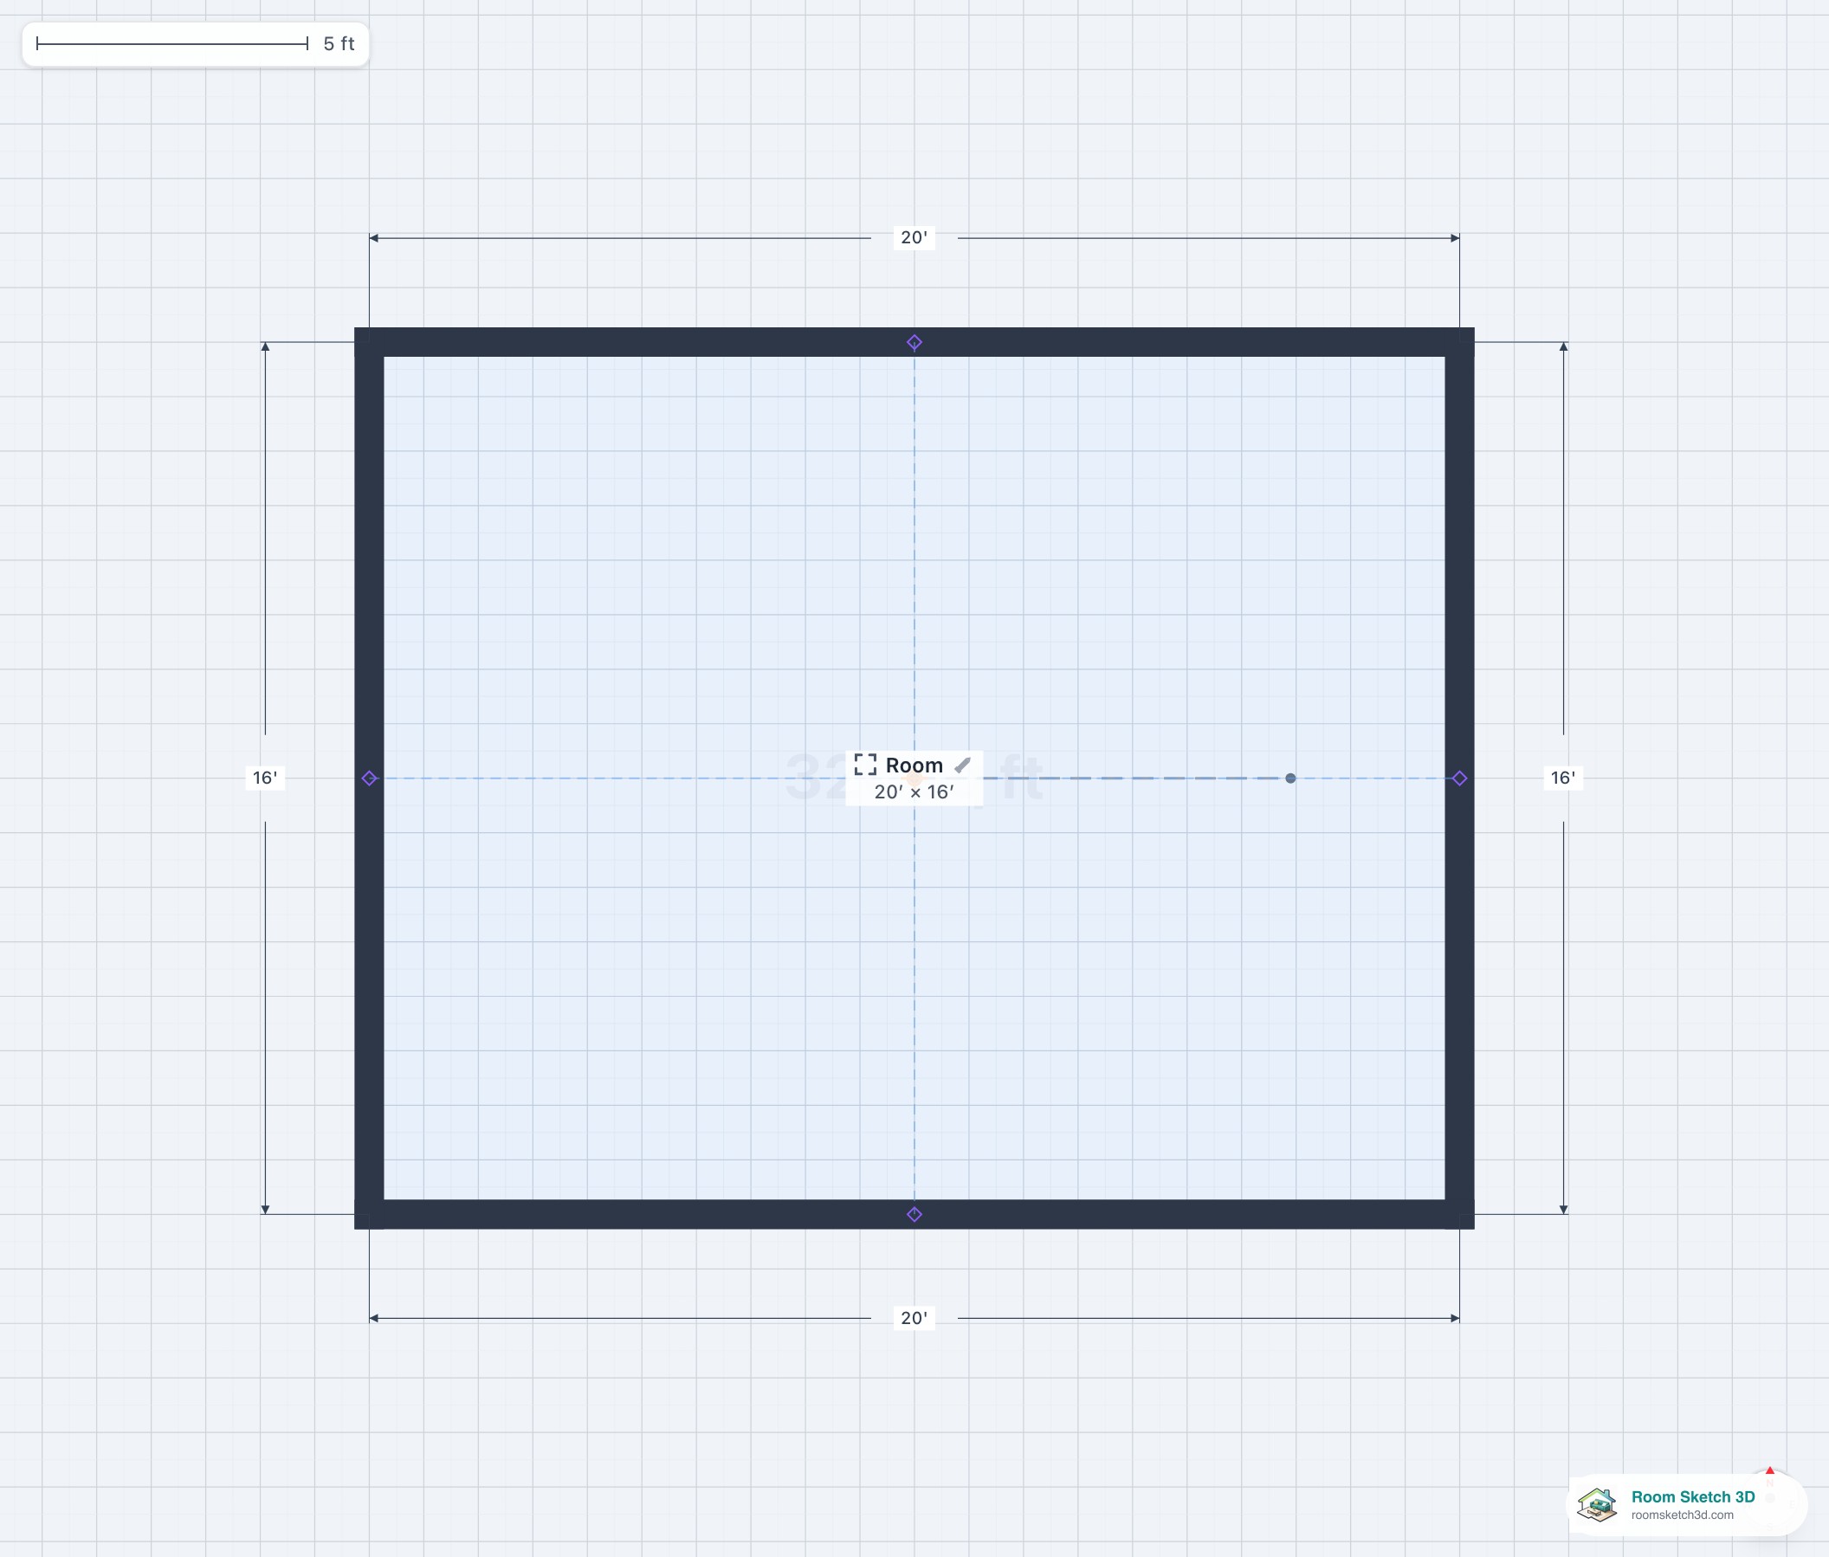Click the 20′ × 16′ room size text
The width and height of the screenshot is (1829, 1557).
(x=914, y=791)
